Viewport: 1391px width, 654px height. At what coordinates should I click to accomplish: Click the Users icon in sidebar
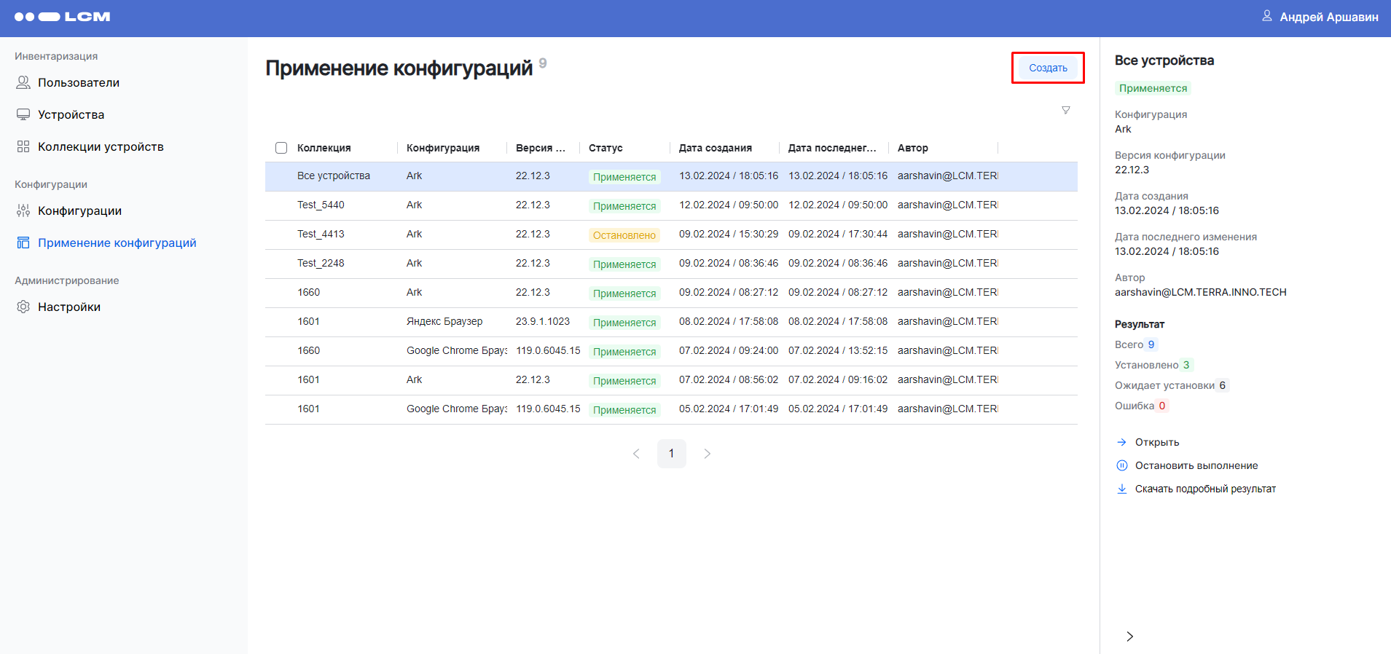point(23,82)
